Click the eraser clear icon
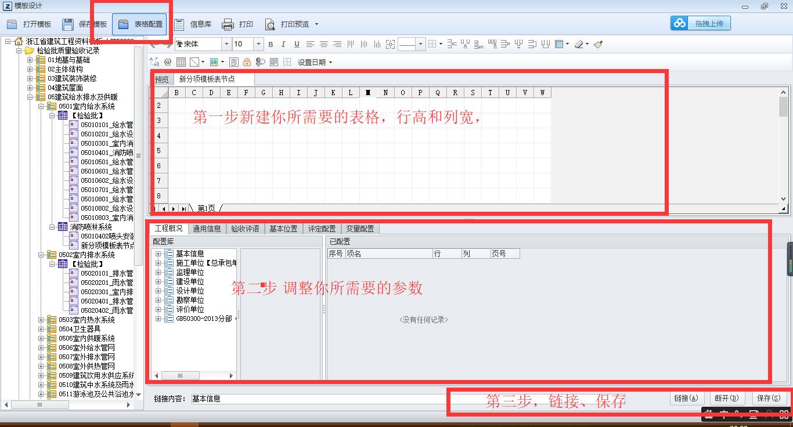This screenshot has width=793, height=427. (579, 44)
